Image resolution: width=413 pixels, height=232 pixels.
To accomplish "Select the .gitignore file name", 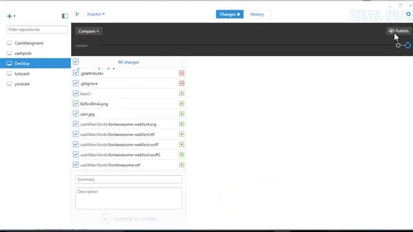I will (89, 84).
